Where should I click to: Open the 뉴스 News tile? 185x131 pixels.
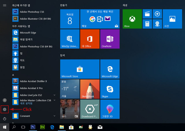[x=70, y=109]
